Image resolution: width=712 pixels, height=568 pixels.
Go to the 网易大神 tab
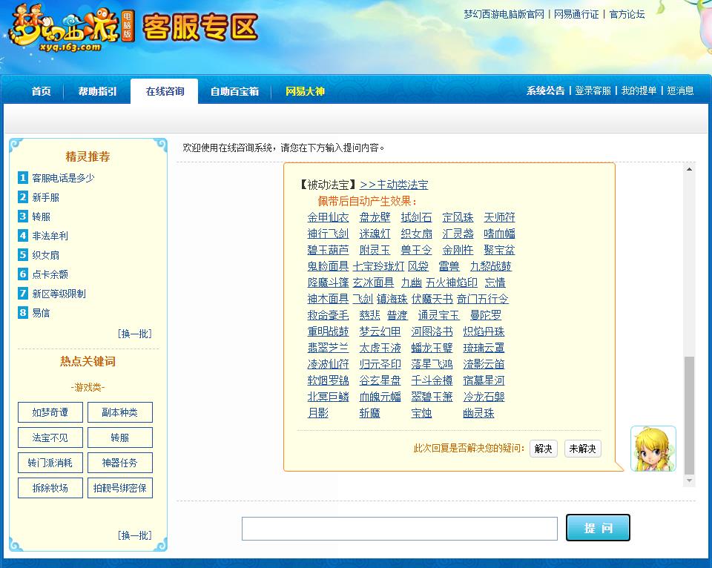tap(305, 91)
